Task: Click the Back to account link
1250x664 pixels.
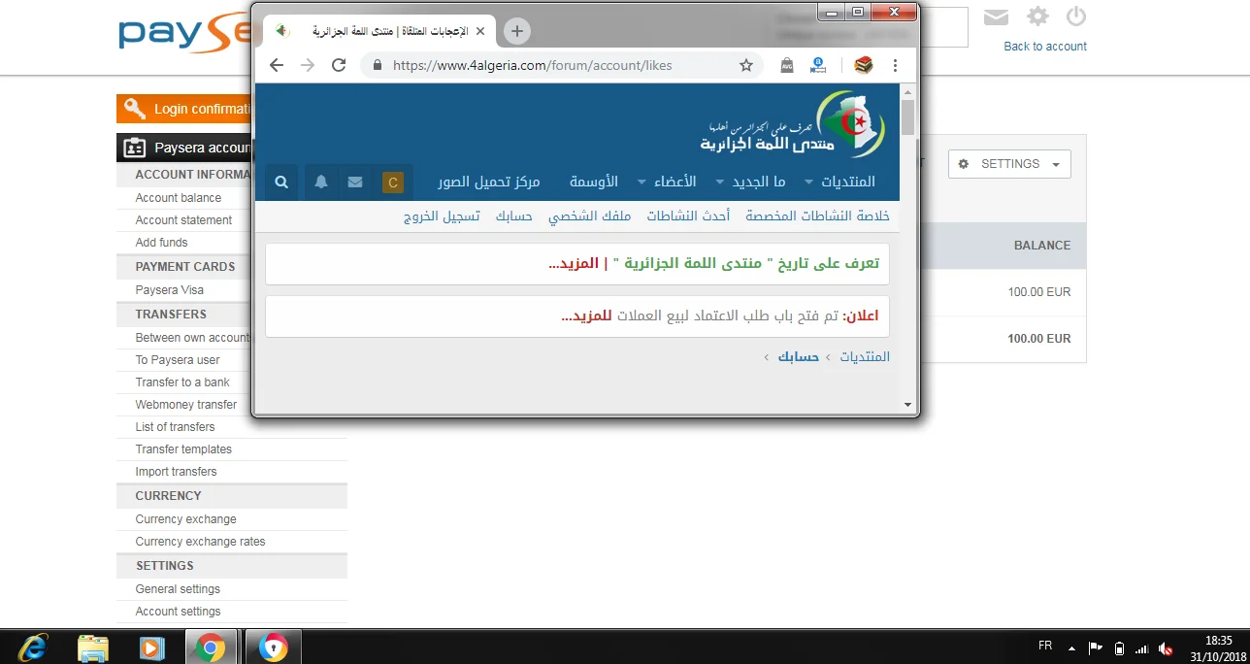Action: [x=1044, y=47]
